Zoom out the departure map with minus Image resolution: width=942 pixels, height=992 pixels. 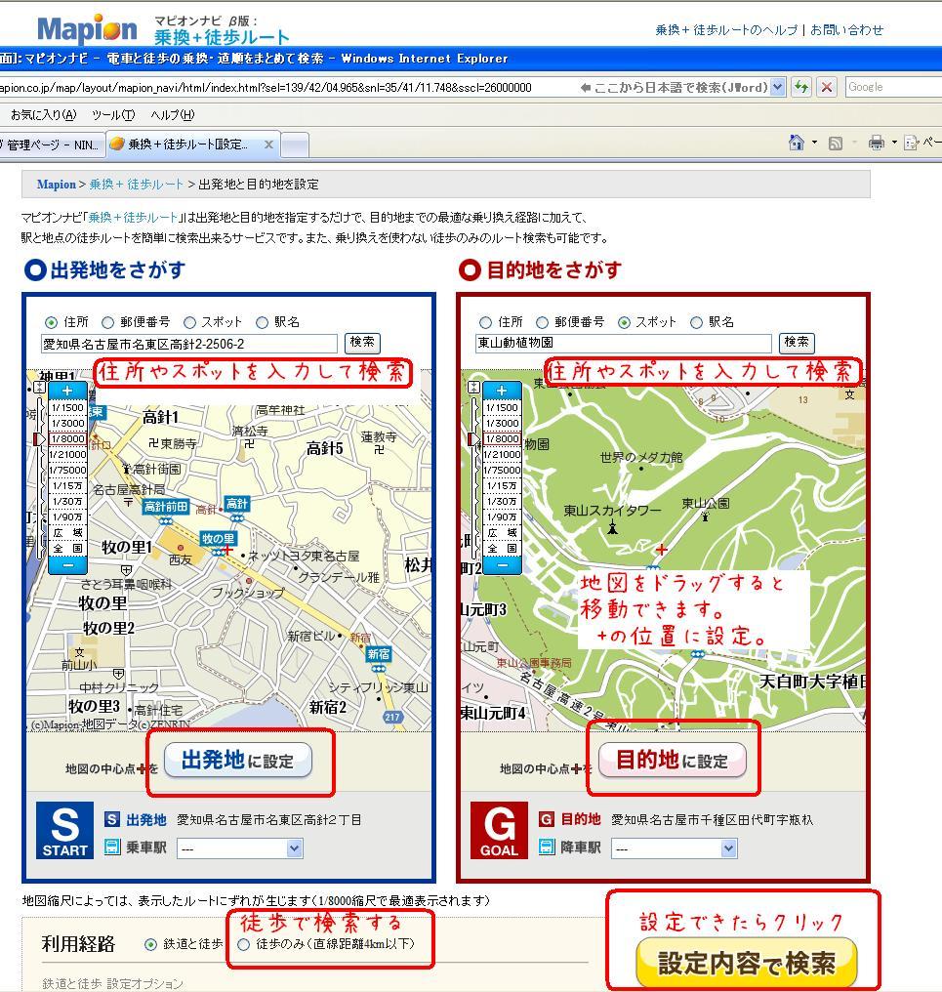(x=67, y=565)
